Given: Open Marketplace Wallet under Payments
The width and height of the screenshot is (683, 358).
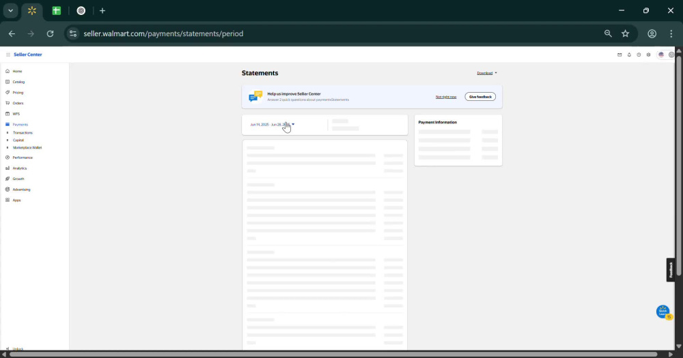Looking at the screenshot, I should click(x=27, y=147).
